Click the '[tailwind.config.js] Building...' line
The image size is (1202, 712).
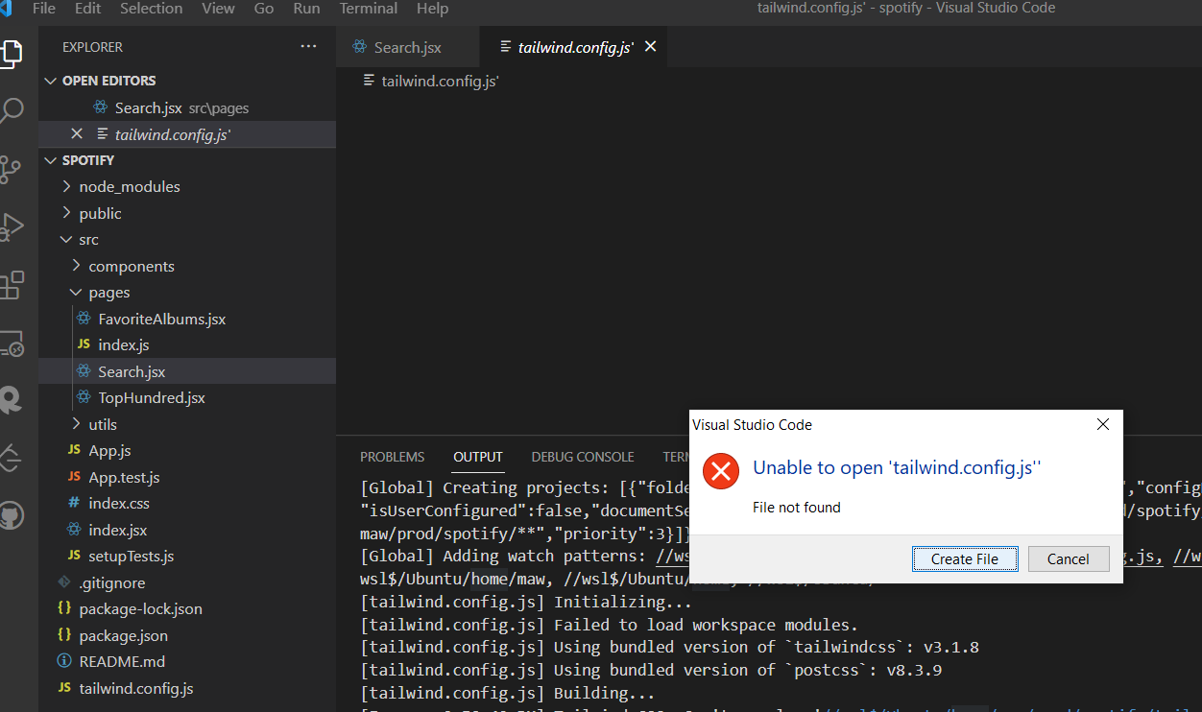coord(508,693)
